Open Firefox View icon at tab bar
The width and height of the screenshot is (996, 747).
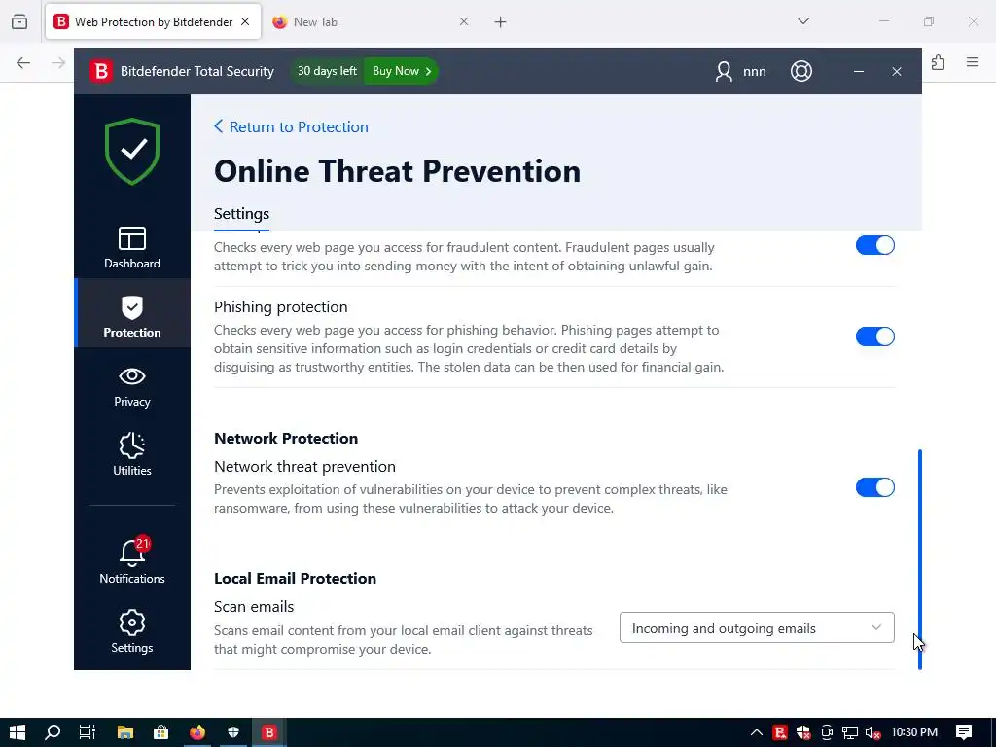coord(19,21)
